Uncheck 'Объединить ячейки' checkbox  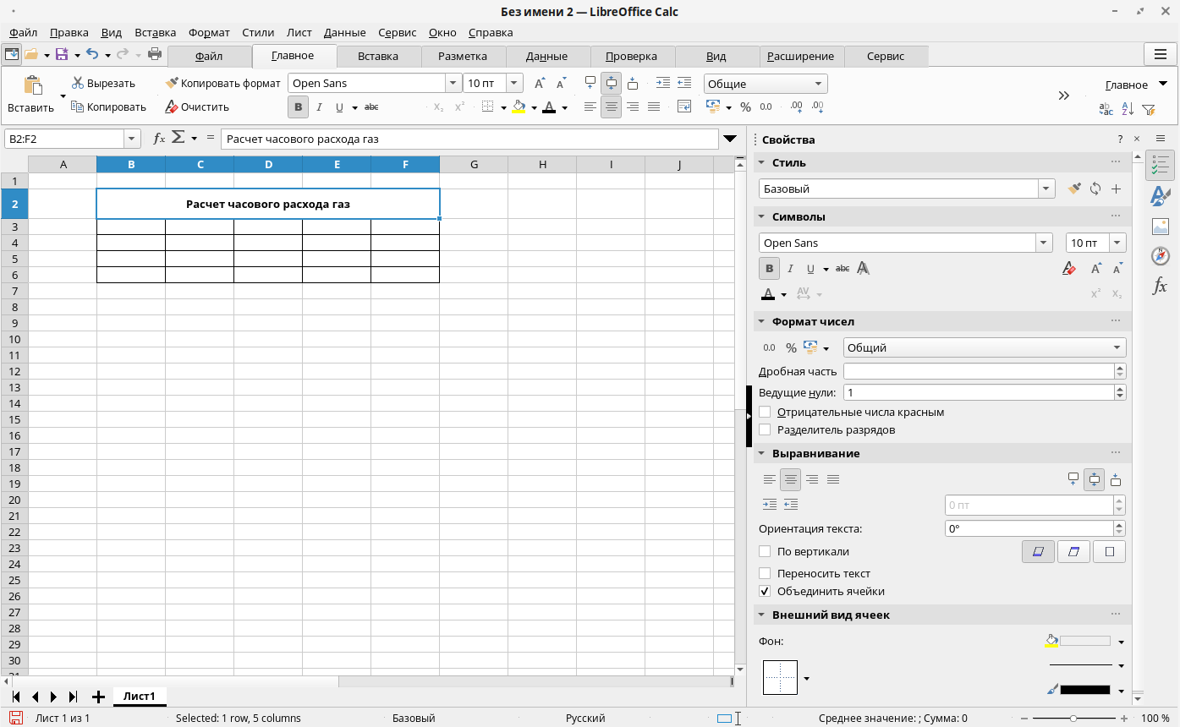(766, 592)
